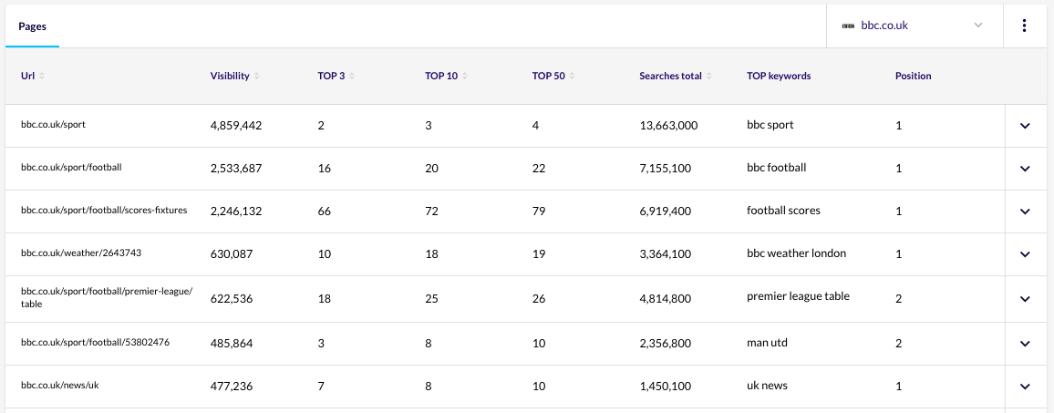Open the sport/football/scores-fixtures URL
The image size is (1054, 413).
[x=104, y=210]
